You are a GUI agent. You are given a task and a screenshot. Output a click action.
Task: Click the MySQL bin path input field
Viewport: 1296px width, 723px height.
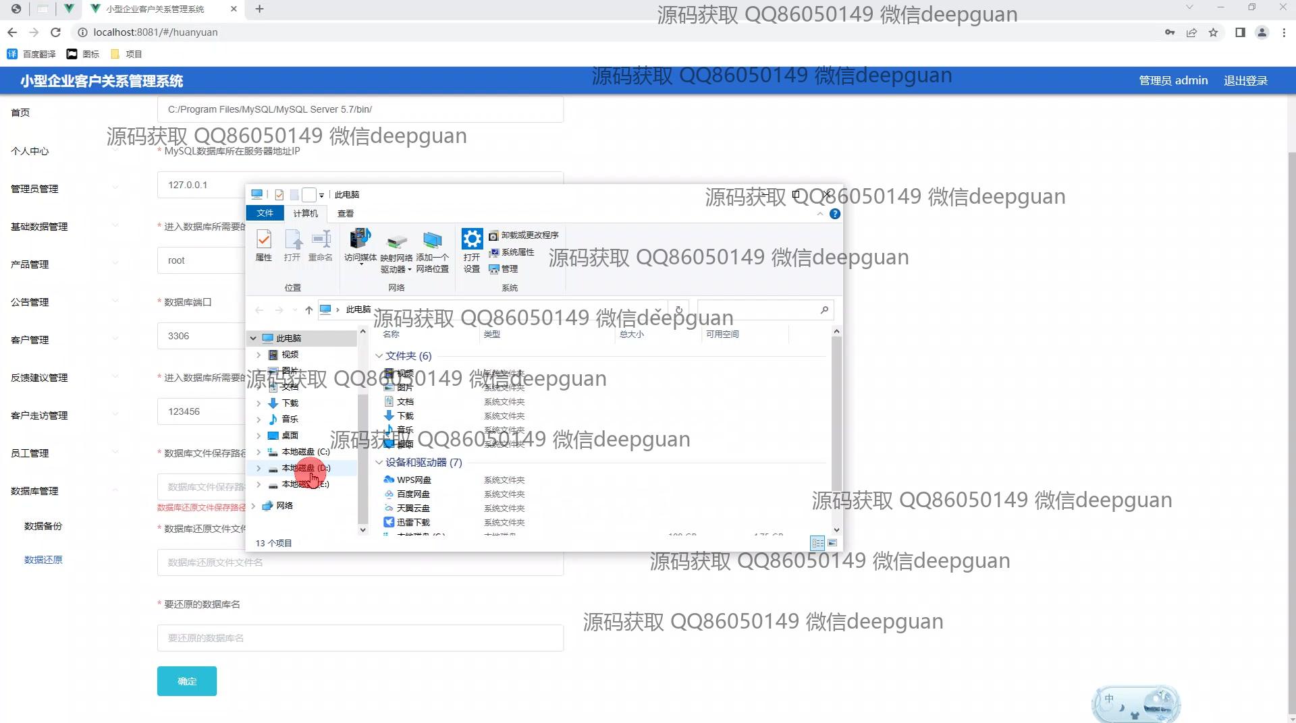360,109
